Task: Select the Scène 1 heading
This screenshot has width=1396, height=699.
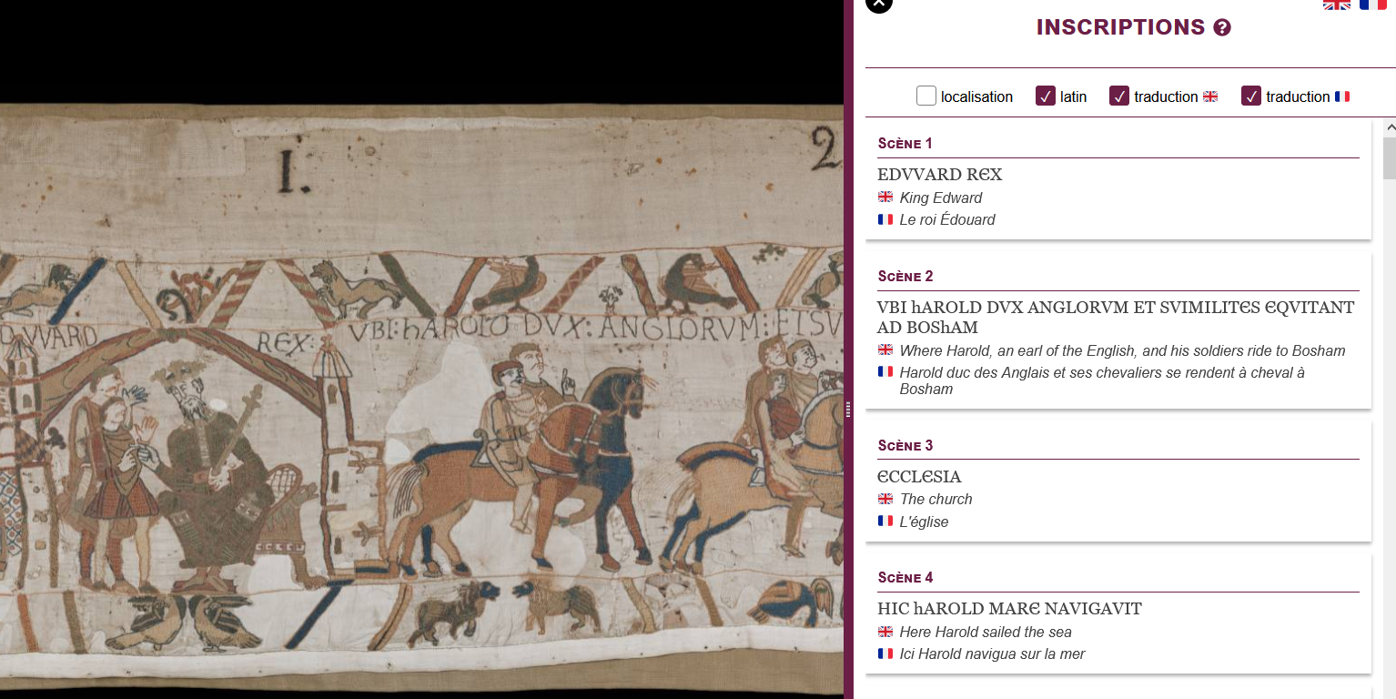Action: click(905, 143)
